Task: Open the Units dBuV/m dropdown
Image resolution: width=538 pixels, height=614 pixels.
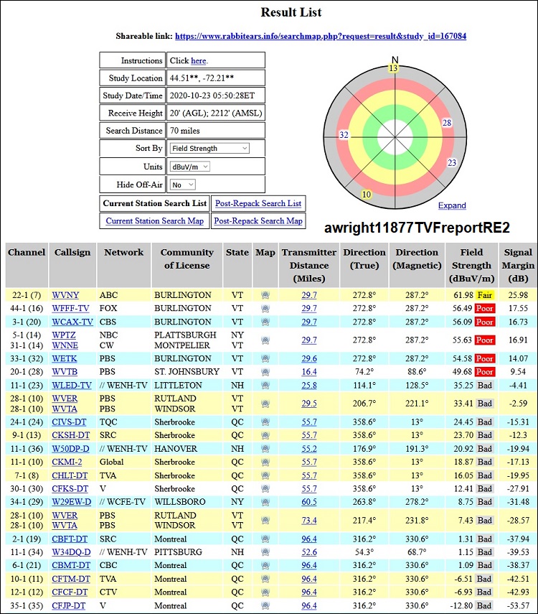Action: [x=190, y=167]
